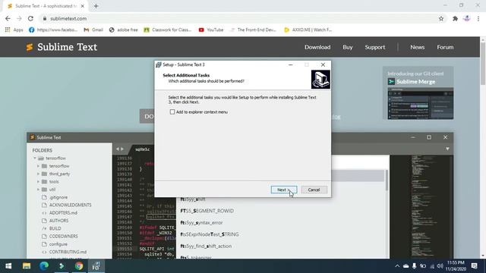Launch Microsoft Edge from the taskbar
The height and width of the screenshot is (273, 486).
44,266
